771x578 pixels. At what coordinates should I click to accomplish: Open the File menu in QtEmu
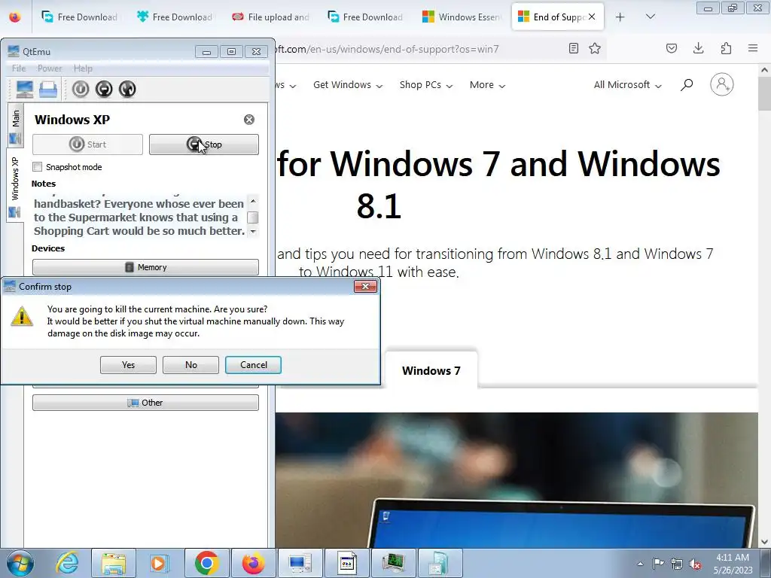point(19,68)
